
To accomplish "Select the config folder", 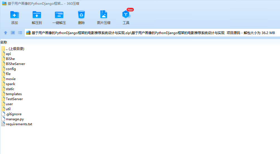I will click(x=9, y=69).
